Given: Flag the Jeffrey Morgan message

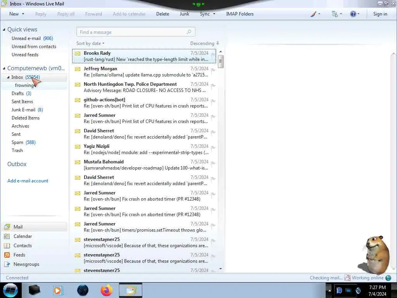Looking at the screenshot, I should 213,70.
